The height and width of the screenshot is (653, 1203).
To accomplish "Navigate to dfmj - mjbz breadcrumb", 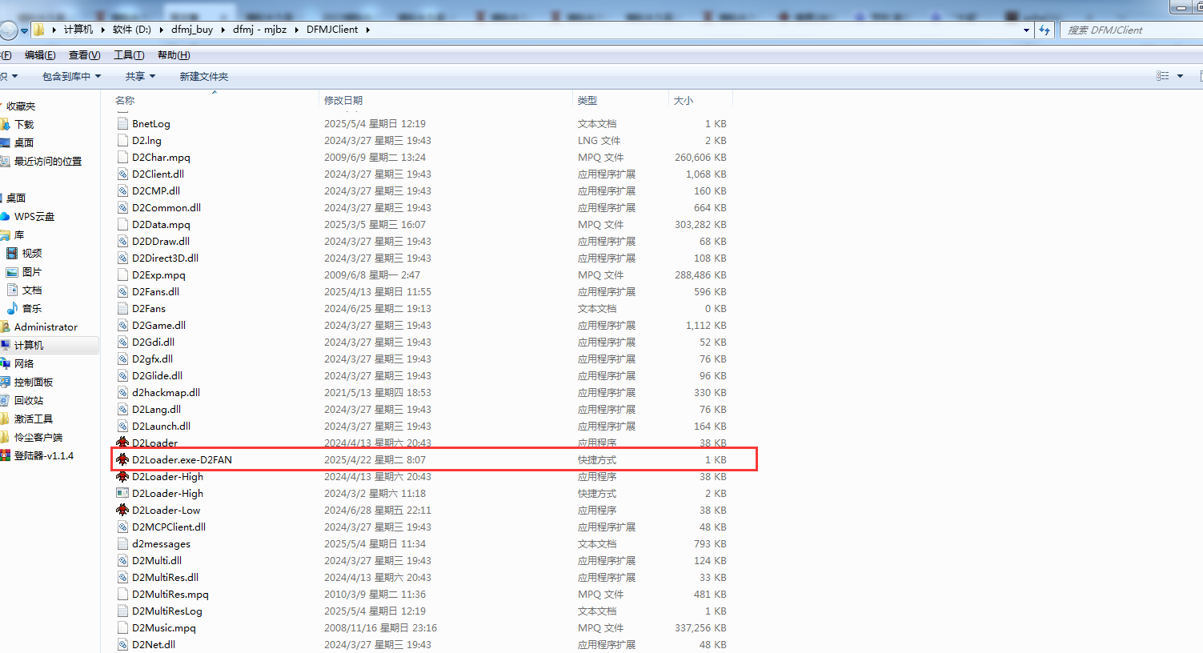I will click(259, 30).
